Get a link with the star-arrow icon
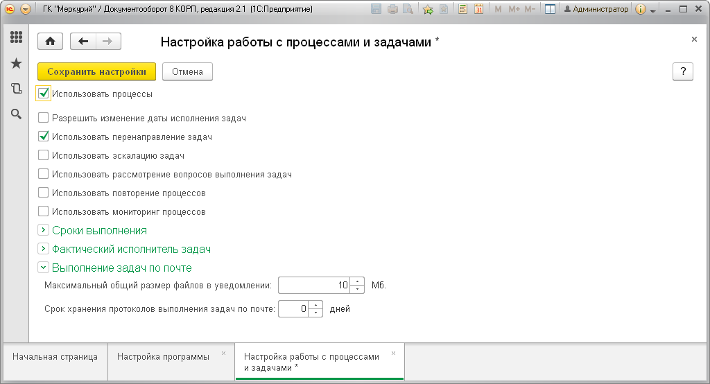The width and height of the screenshot is (710, 384). pyautogui.click(x=428, y=9)
